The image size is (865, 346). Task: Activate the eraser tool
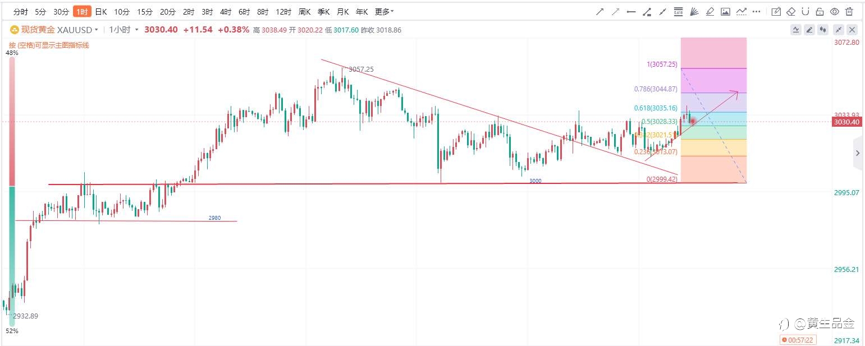coord(791,11)
